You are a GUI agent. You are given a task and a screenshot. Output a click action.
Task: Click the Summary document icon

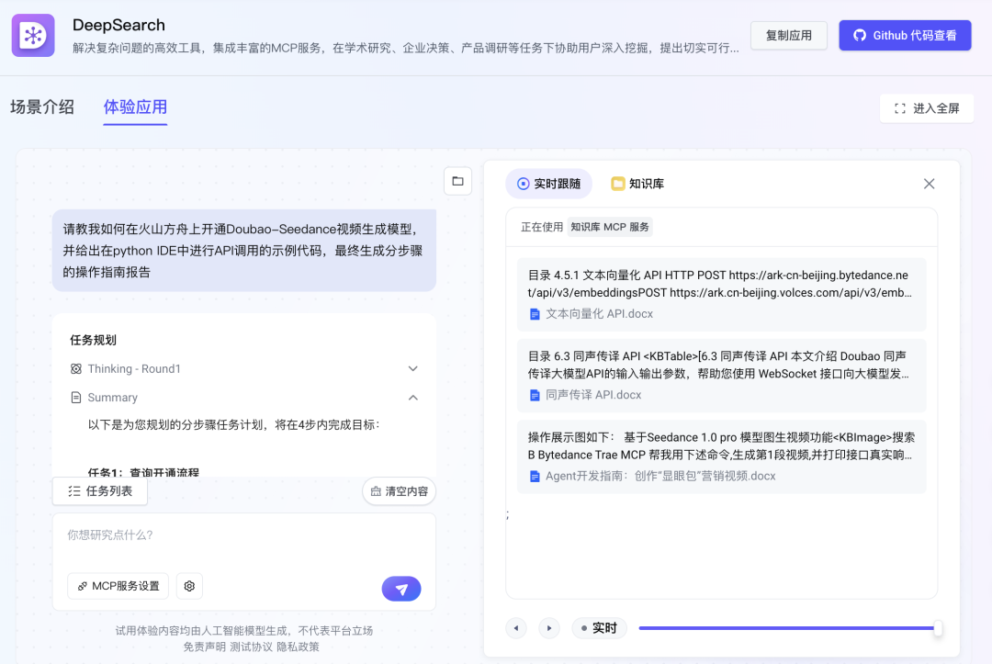pyautogui.click(x=76, y=397)
